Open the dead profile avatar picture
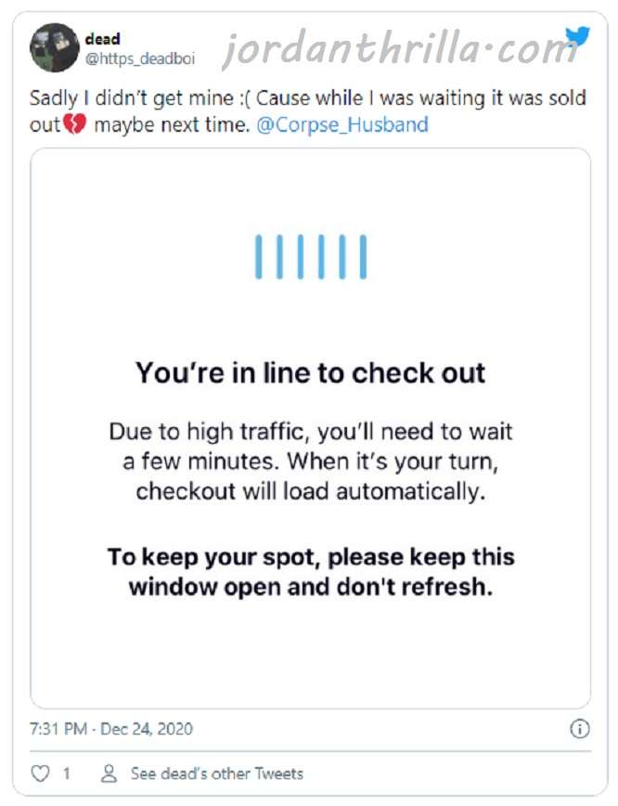618x806 pixels. [x=55, y=47]
